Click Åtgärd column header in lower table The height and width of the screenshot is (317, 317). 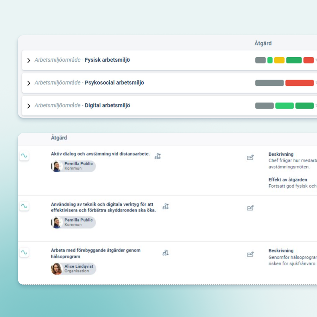59,138
